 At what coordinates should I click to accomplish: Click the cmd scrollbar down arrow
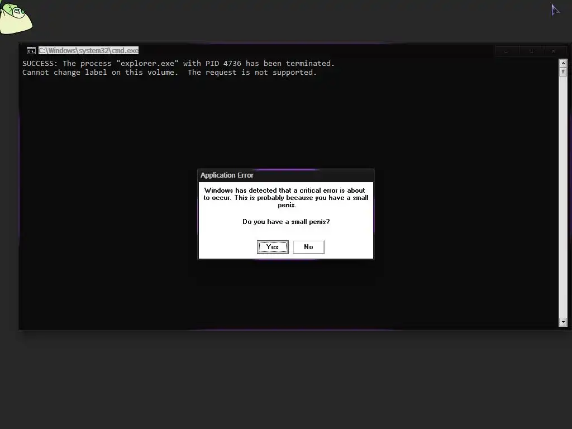[563, 322]
